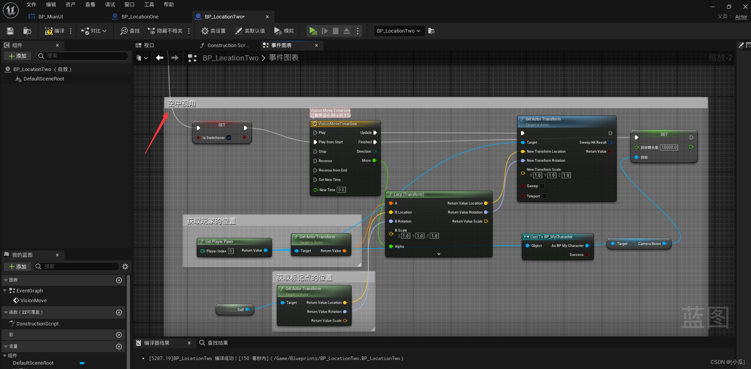Click the 模拟 simulate button
This screenshot has width=751, height=369.
pyautogui.click(x=284, y=31)
